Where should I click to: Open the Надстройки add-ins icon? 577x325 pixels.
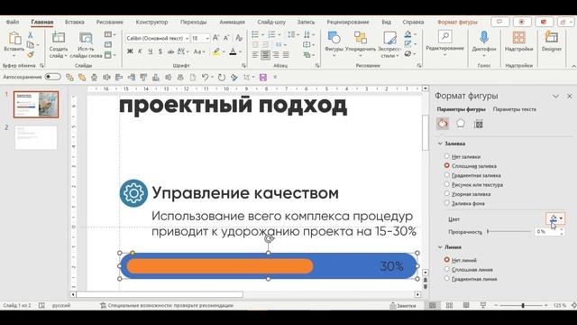(519, 38)
